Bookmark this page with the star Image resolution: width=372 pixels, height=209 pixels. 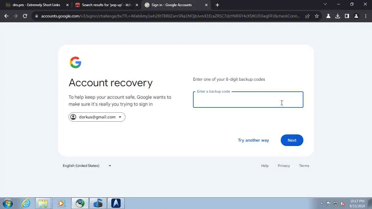pyautogui.click(x=317, y=16)
